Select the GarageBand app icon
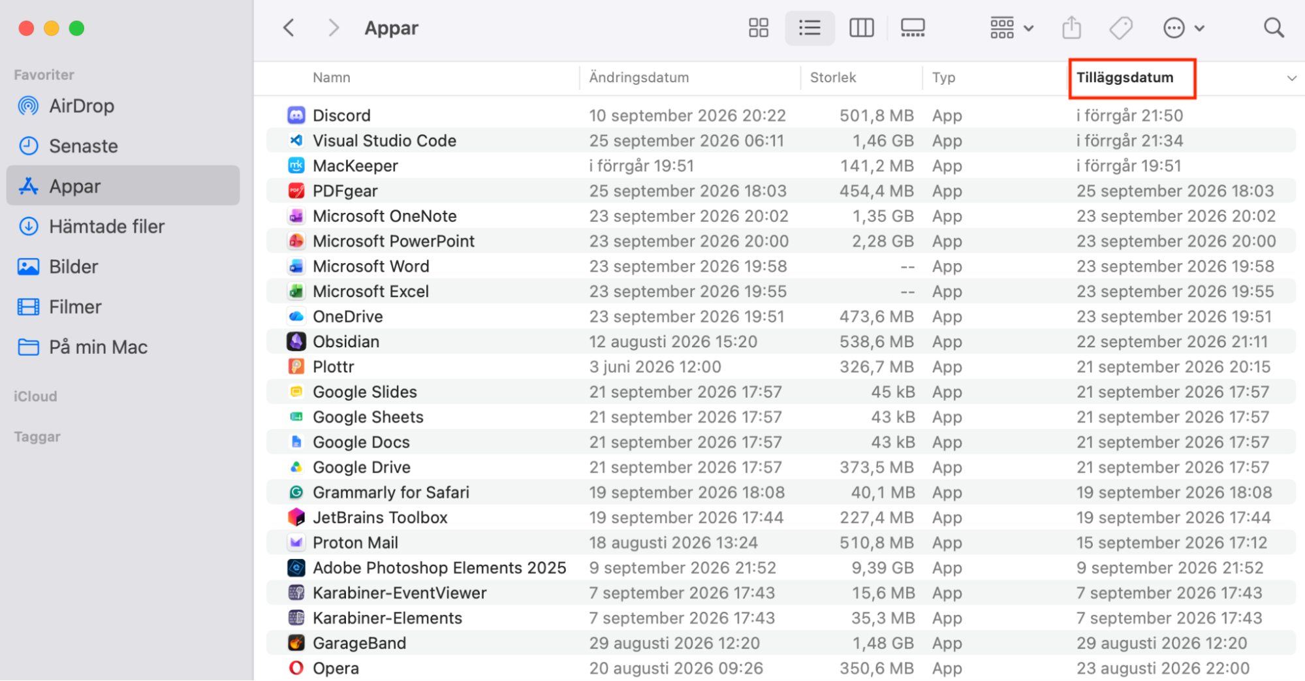The image size is (1305, 681). (x=296, y=643)
